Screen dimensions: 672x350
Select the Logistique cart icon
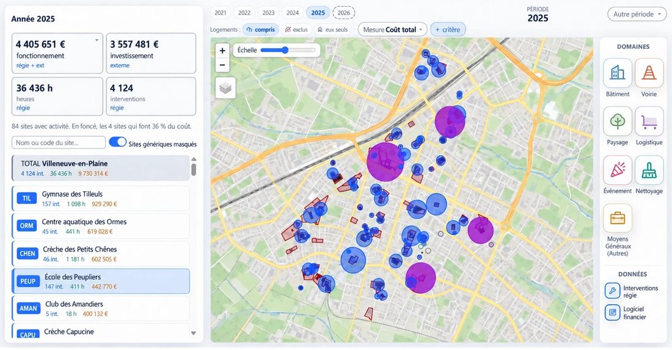(649, 121)
